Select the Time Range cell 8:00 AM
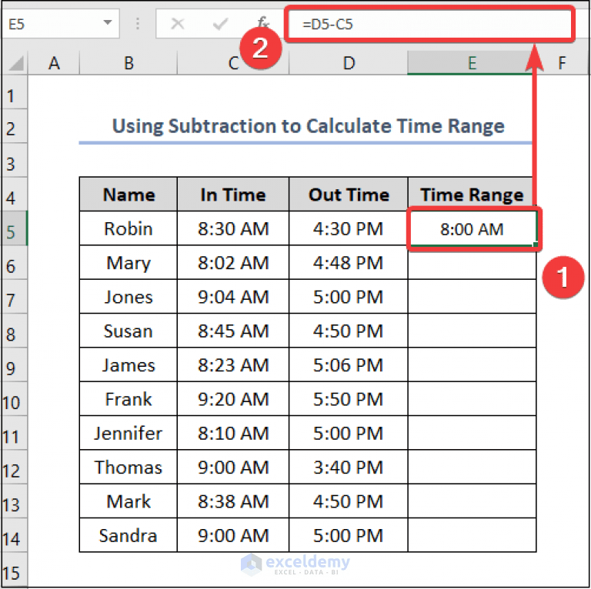 [x=472, y=228]
